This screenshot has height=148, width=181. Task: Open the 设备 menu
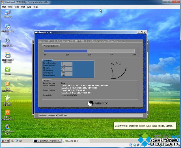click(29, 7)
